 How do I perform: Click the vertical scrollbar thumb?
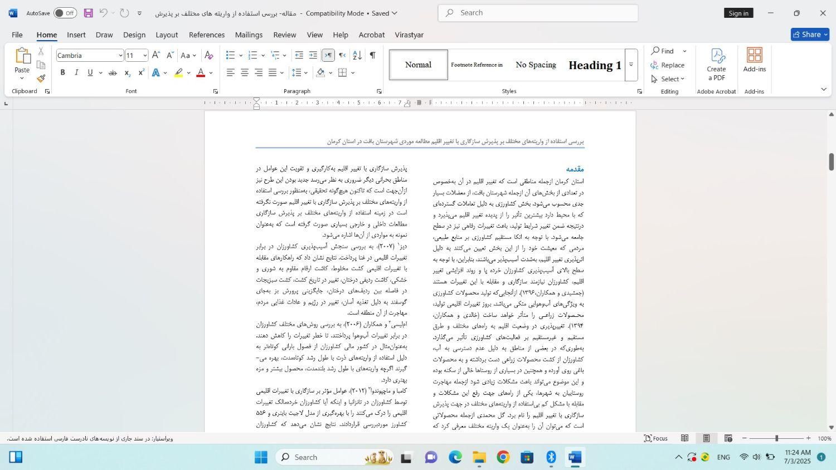pos(831,161)
